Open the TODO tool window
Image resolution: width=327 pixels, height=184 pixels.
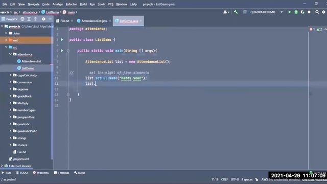(21, 173)
